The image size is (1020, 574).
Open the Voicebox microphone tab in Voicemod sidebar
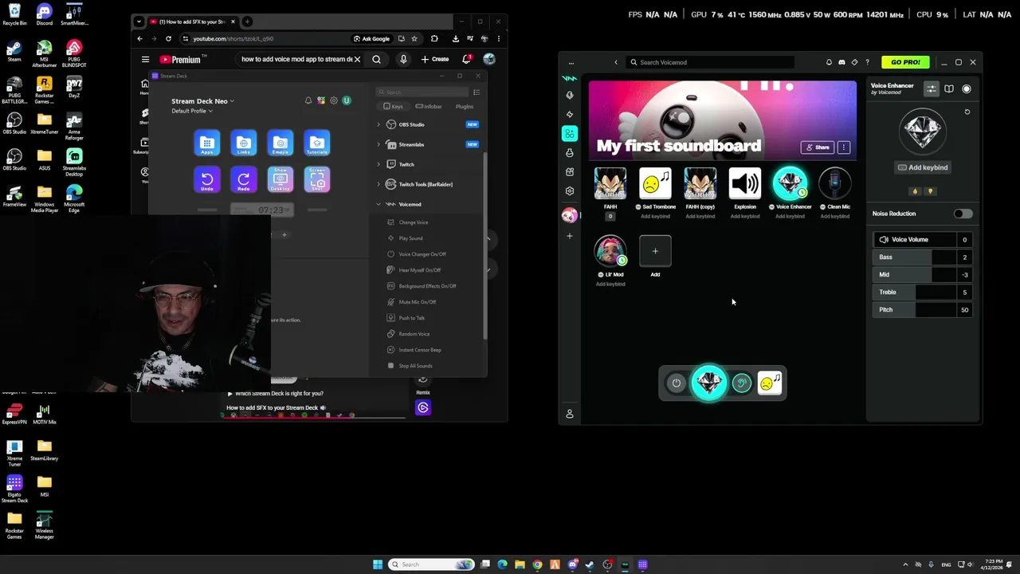pos(570,95)
